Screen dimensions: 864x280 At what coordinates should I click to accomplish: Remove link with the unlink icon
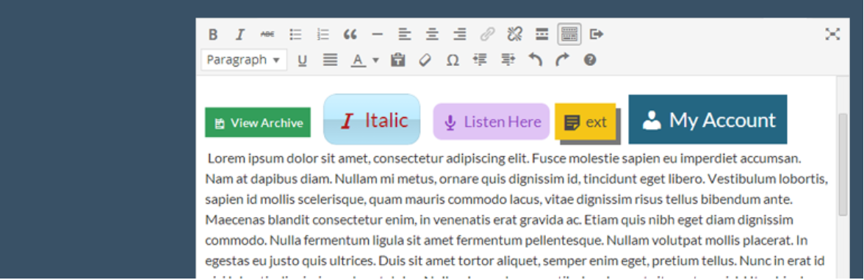pos(514,34)
